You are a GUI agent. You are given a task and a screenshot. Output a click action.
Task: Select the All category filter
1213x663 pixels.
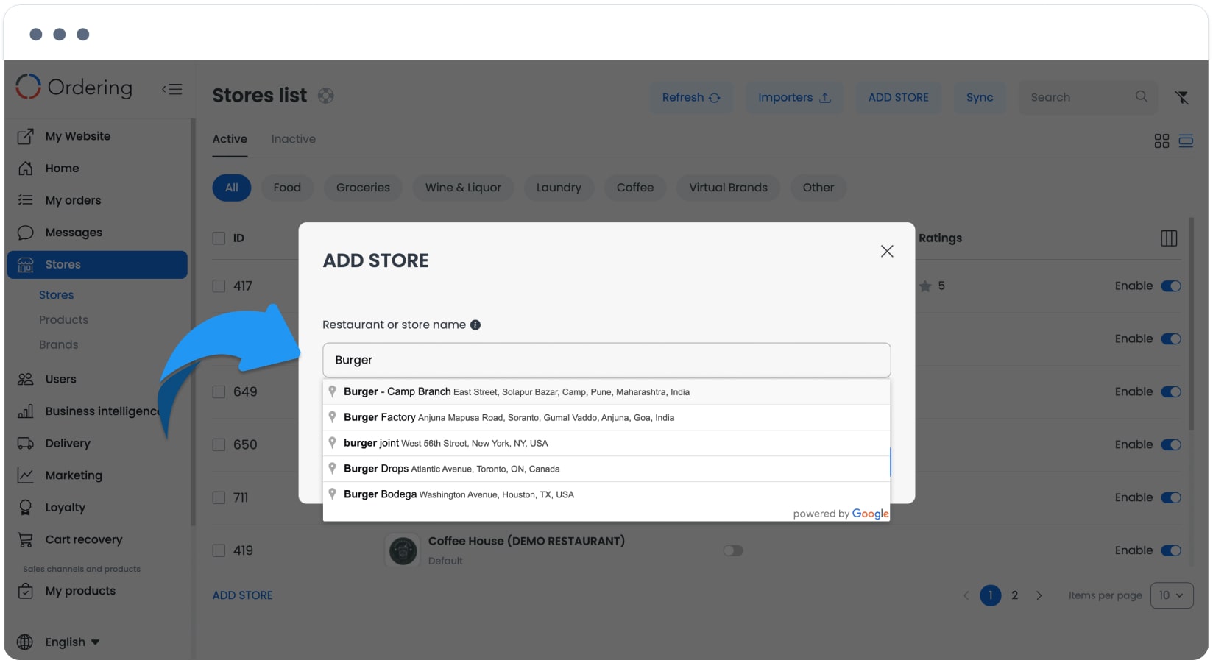(232, 188)
